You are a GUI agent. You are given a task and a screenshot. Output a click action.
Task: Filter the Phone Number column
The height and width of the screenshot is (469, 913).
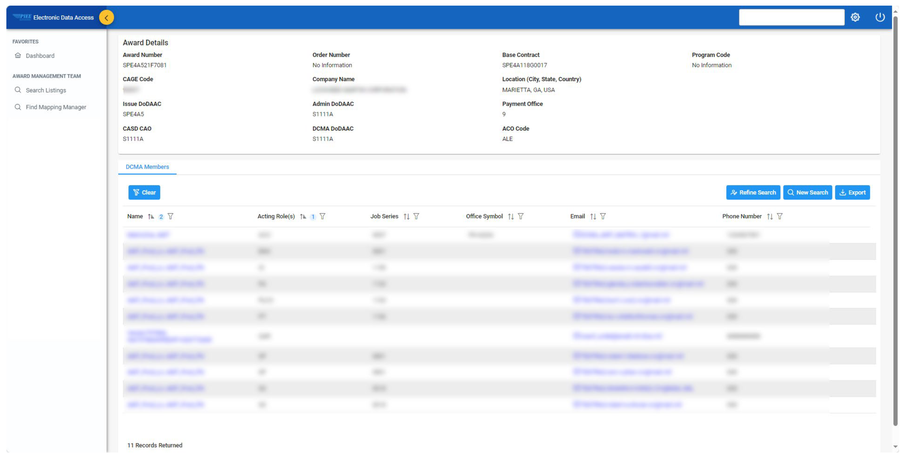point(779,217)
